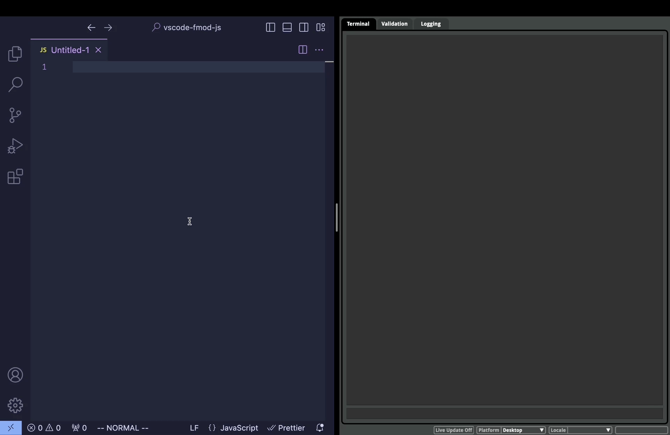Image resolution: width=670 pixels, height=435 pixels.
Task: Open the Search view in activity bar
Action: pyautogui.click(x=15, y=85)
